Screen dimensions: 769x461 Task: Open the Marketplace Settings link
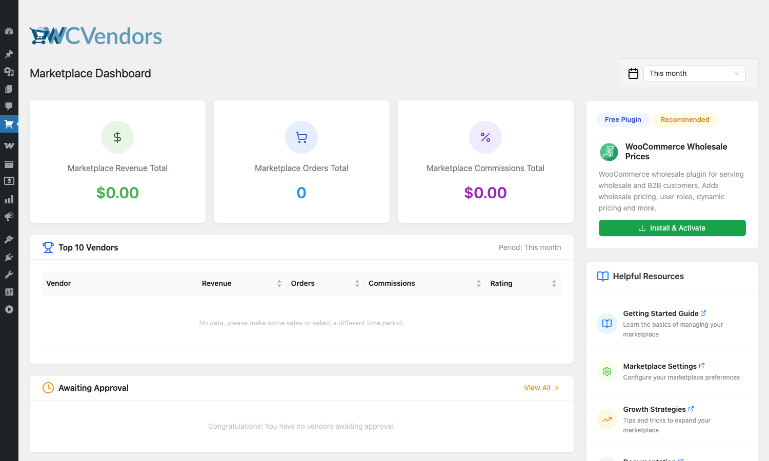coord(663,366)
